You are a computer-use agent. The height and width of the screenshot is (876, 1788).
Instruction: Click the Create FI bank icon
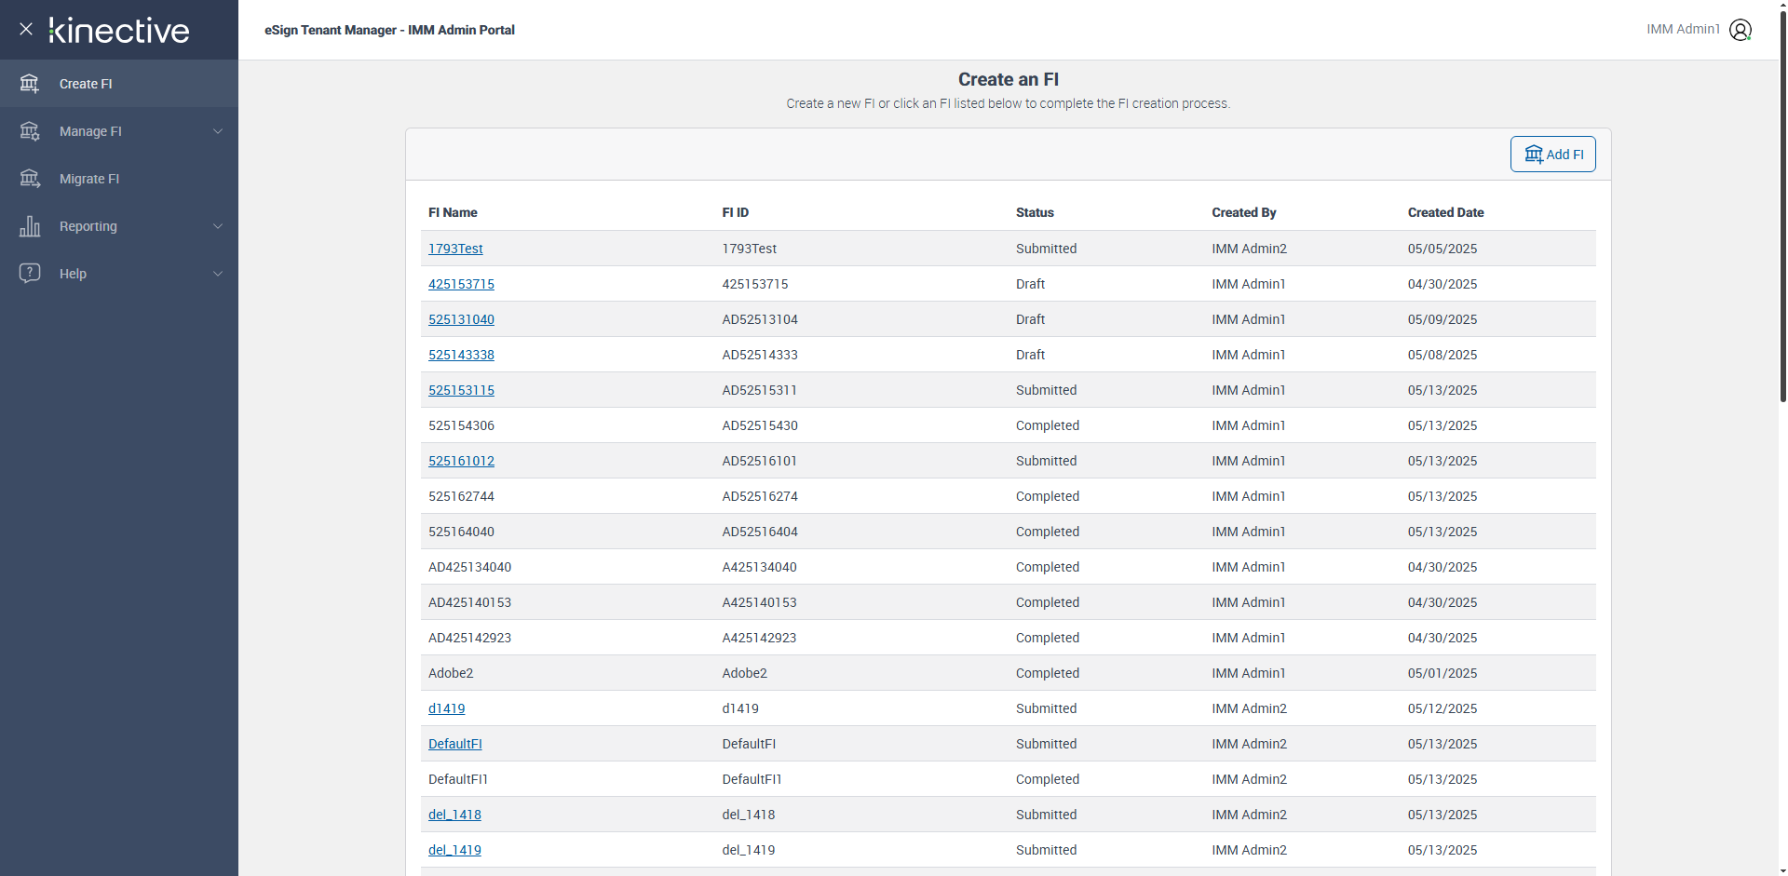30,84
